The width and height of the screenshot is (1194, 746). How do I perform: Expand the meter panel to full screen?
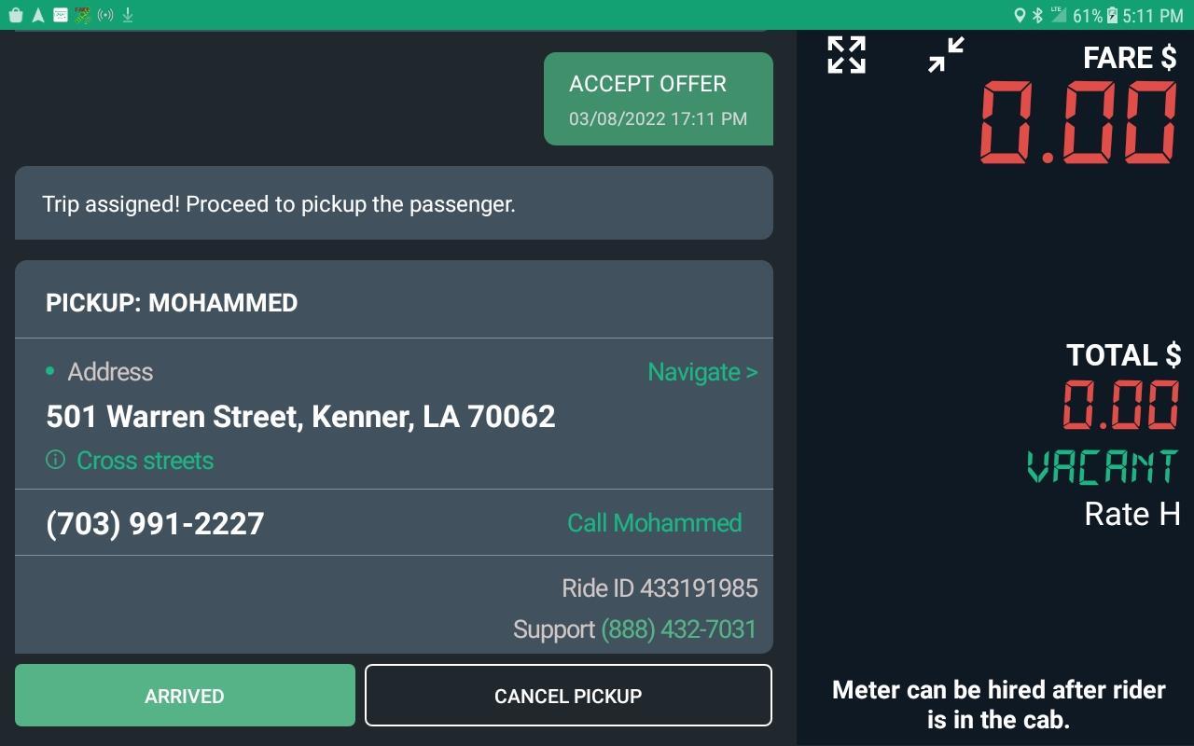click(x=846, y=55)
